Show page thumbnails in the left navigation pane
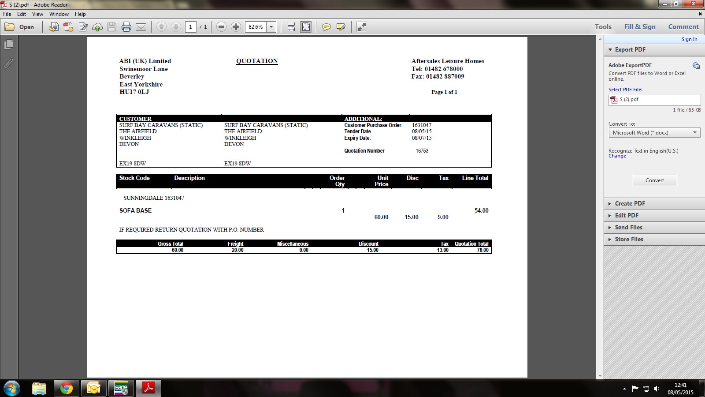This screenshot has width=705, height=397. tap(8, 45)
